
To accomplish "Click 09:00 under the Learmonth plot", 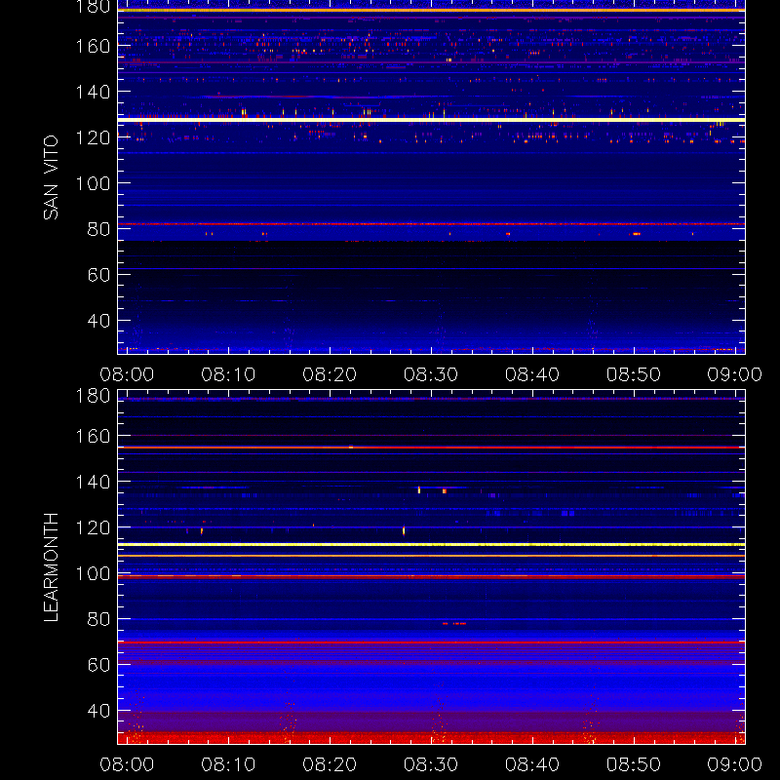I will click(735, 764).
